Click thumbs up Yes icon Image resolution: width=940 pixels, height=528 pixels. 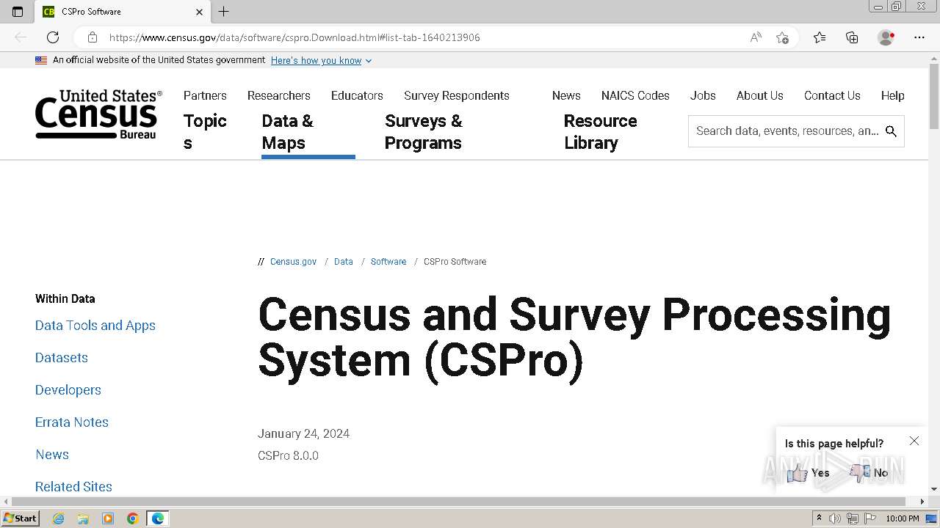click(798, 473)
